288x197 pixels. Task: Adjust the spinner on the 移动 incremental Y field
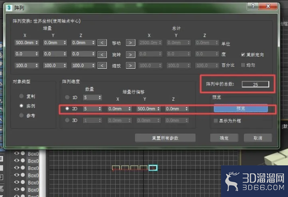tap(65, 43)
